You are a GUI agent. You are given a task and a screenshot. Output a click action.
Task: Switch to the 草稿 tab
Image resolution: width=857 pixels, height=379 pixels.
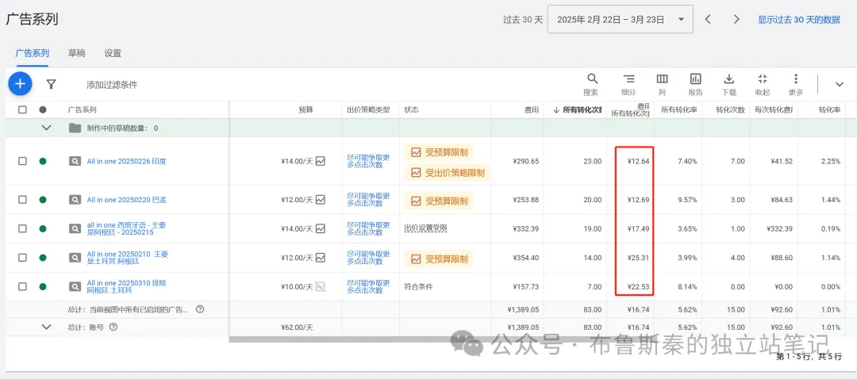[76, 53]
